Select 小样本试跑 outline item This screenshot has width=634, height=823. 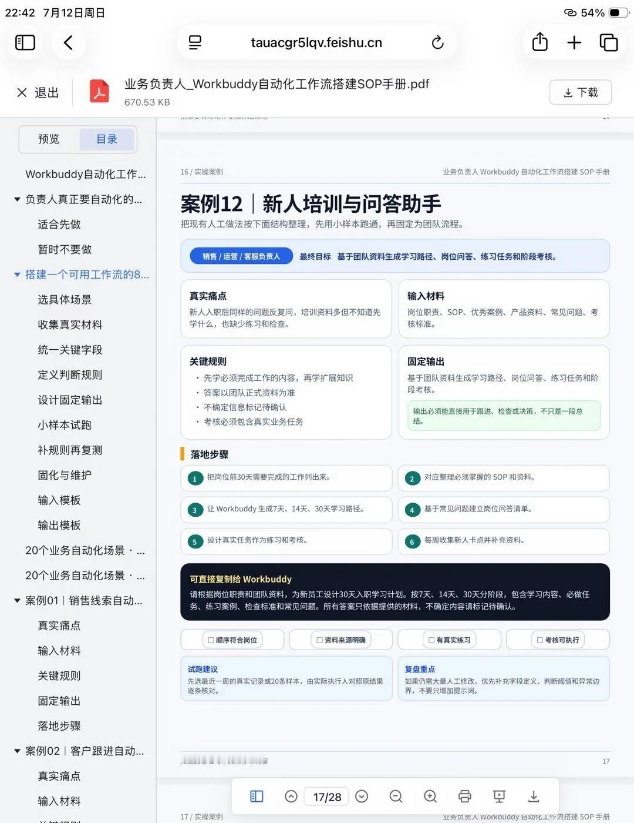(x=65, y=425)
